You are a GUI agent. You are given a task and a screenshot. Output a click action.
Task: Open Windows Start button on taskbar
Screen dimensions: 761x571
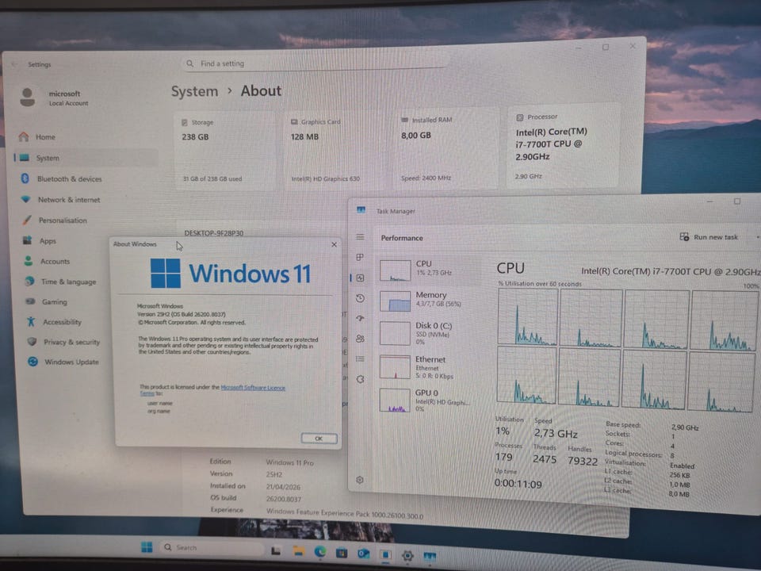[x=147, y=547]
